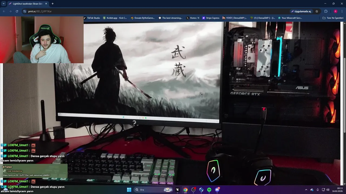346x194 pixels.
Task: Open network settings tray icon
Action: [x=323, y=190]
